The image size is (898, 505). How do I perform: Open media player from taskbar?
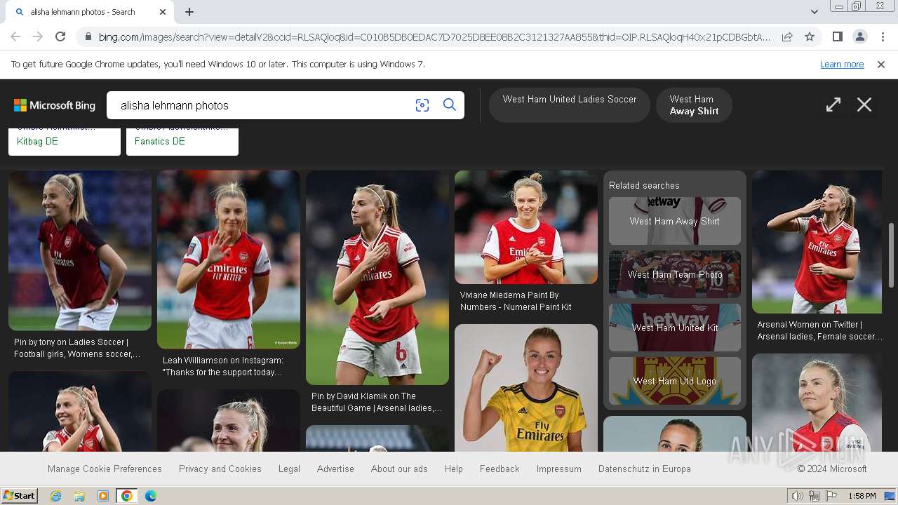[x=103, y=496]
